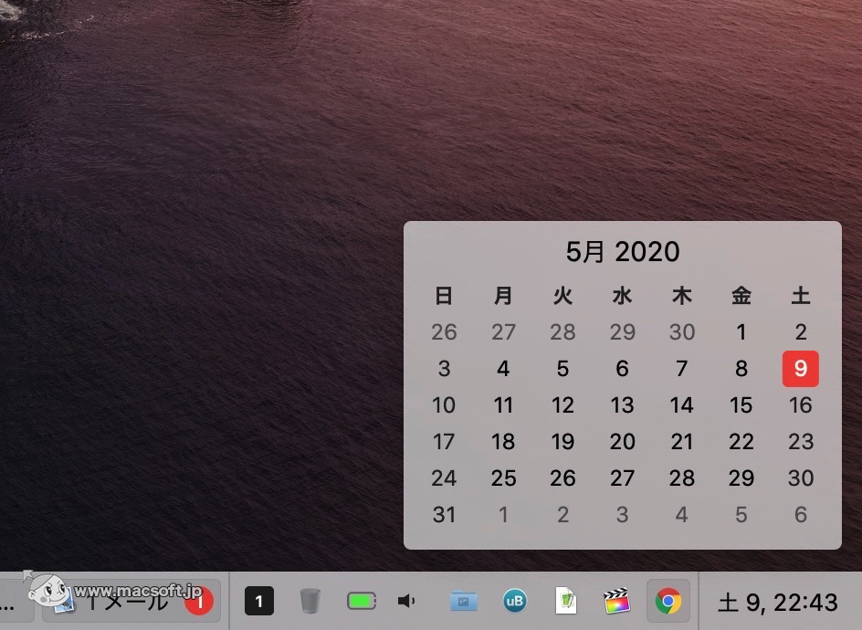
Task: Open the blue picture viewer icon
Action: point(463,601)
